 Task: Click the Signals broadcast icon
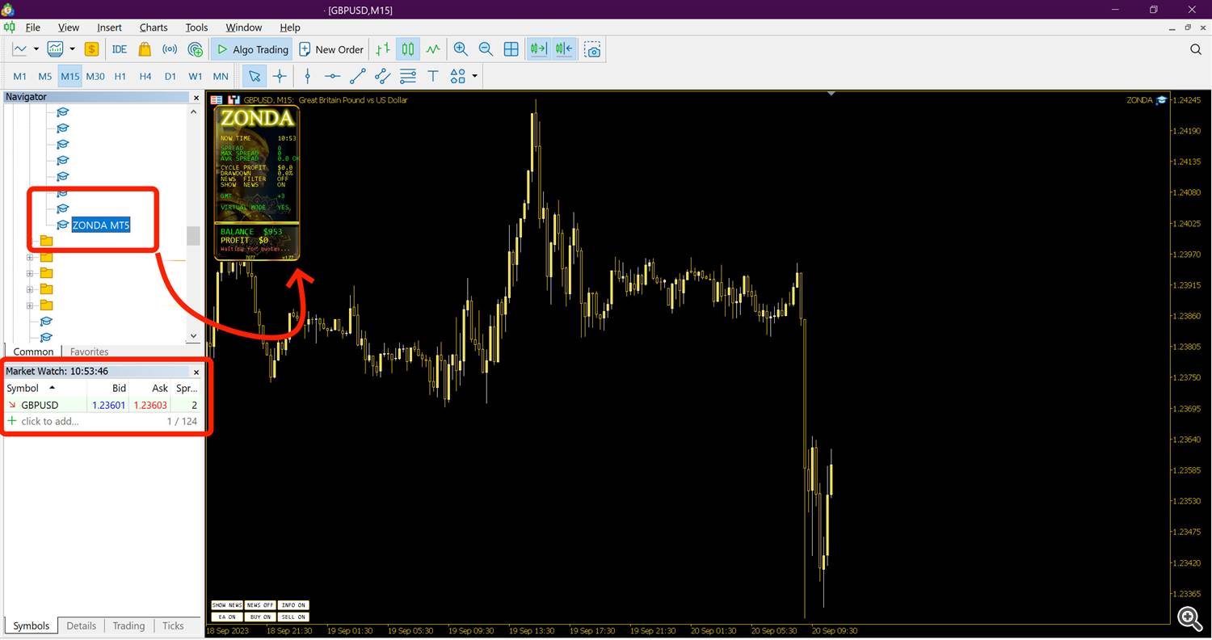pyautogui.click(x=170, y=49)
